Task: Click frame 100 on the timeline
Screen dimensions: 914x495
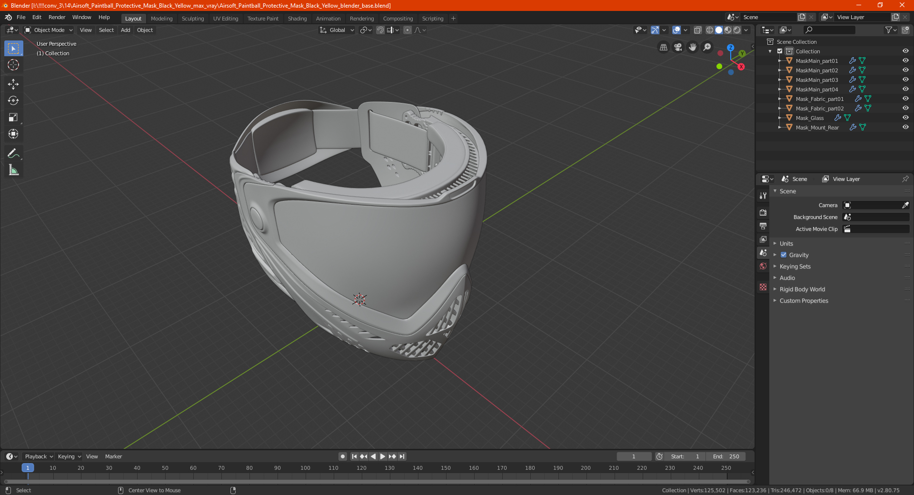Action: point(305,468)
